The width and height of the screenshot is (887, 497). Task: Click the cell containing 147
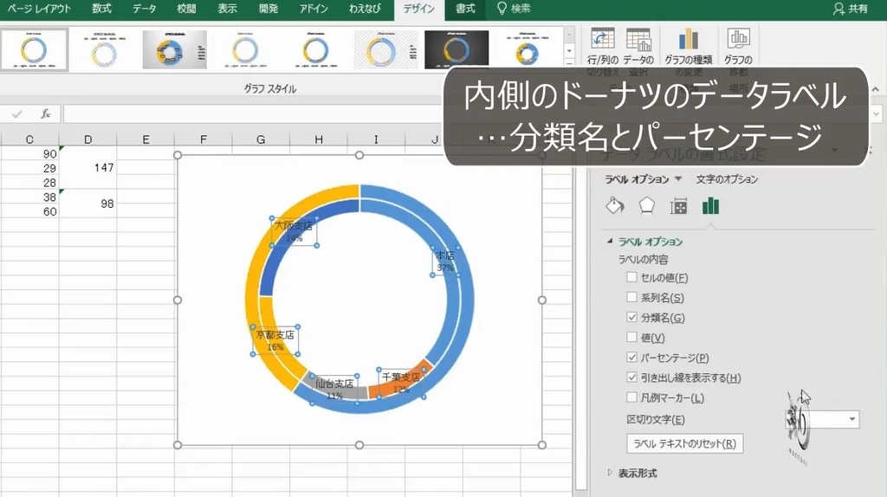point(87,168)
